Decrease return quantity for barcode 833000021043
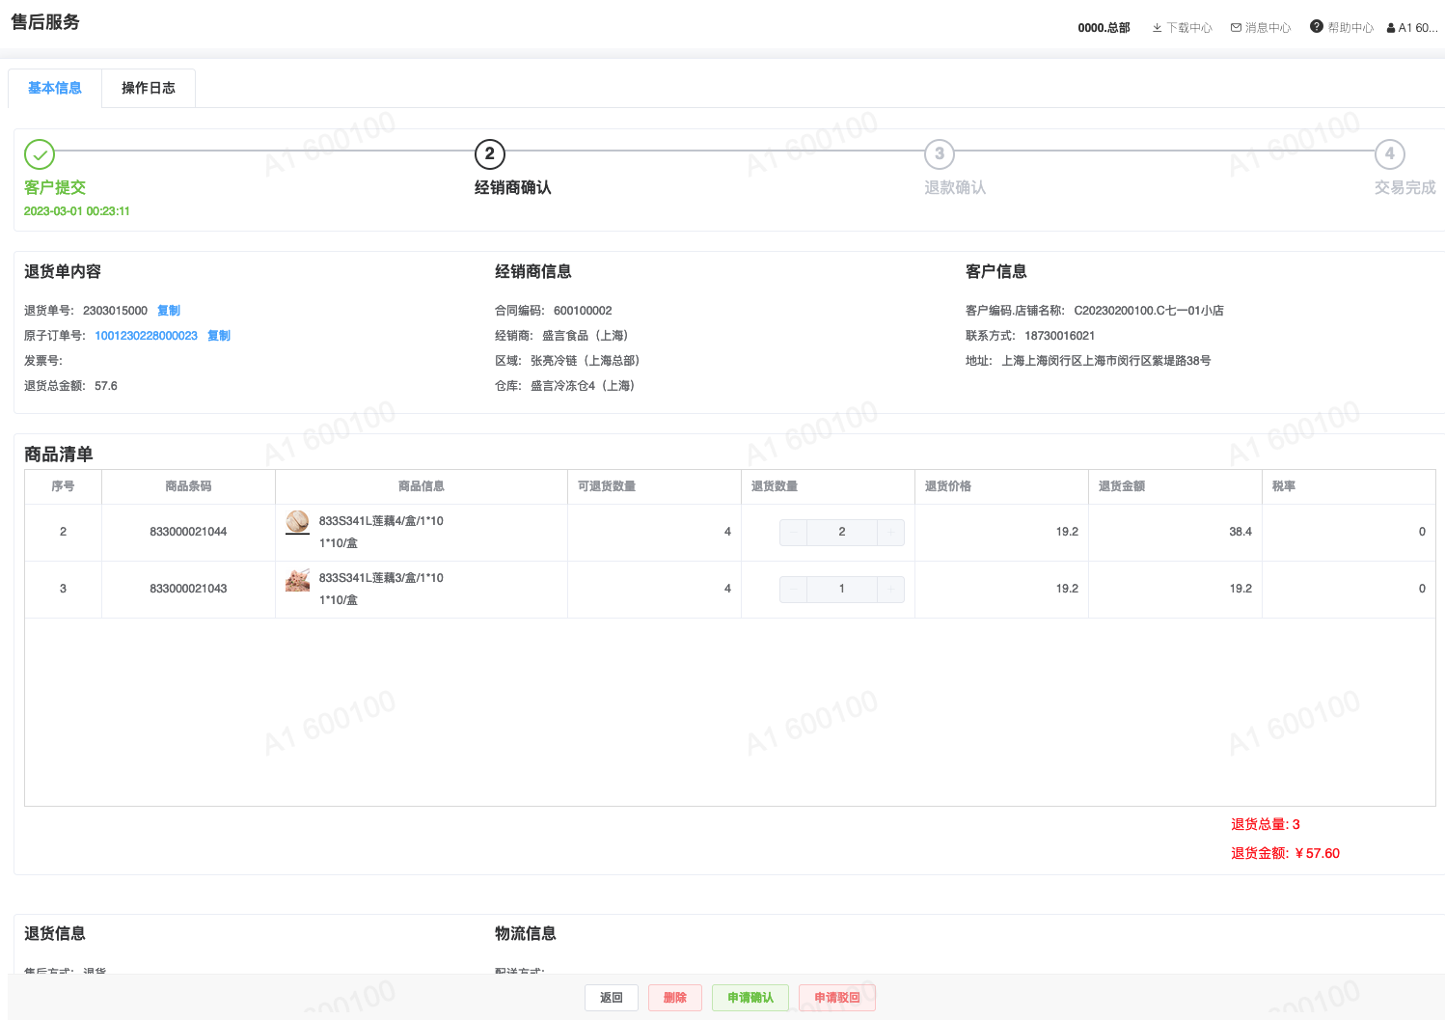The width and height of the screenshot is (1445, 1020). [x=794, y=590]
